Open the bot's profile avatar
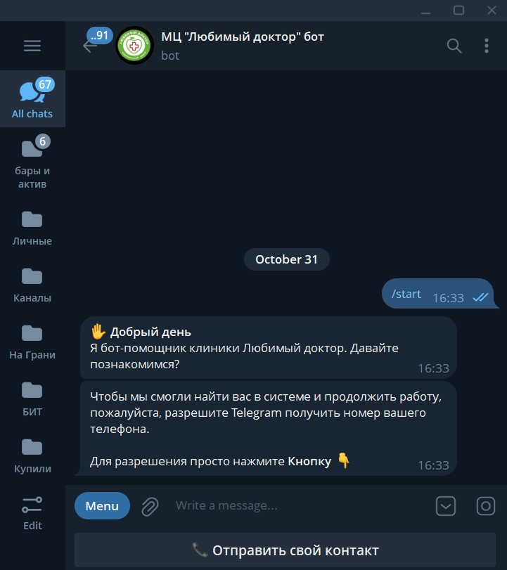The width and height of the screenshot is (507, 570). tap(134, 46)
